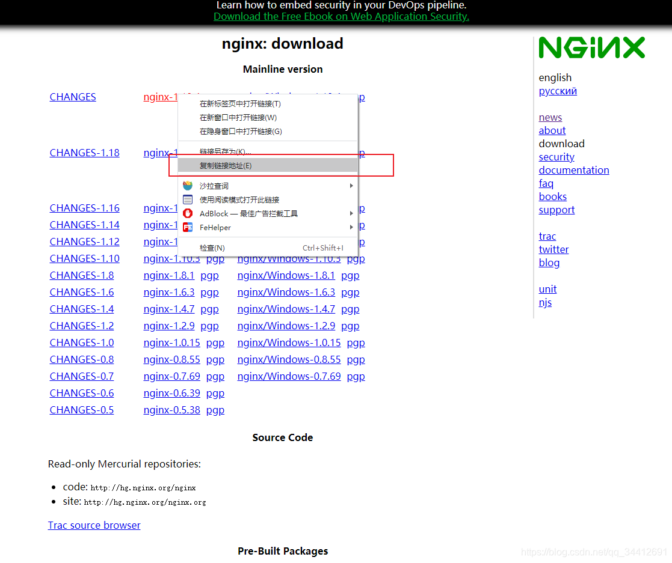672x563 pixels.
Task: Open the CHANGES-1.6 link
Action: tap(82, 292)
